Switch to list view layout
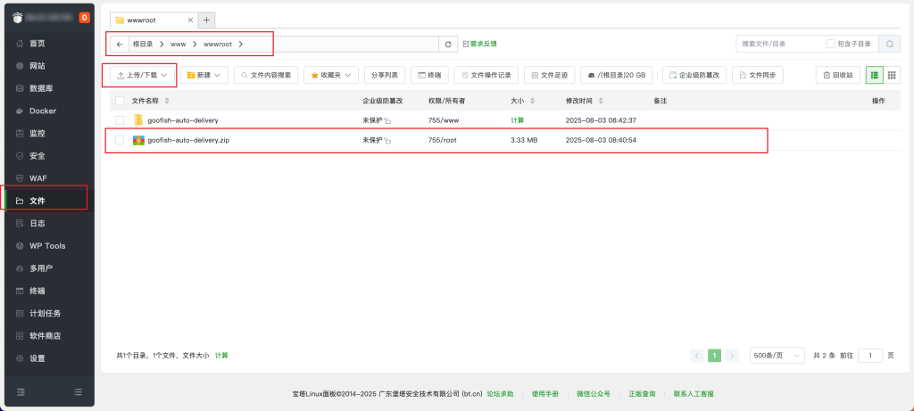The image size is (914, 411). (x=874, y=76)
